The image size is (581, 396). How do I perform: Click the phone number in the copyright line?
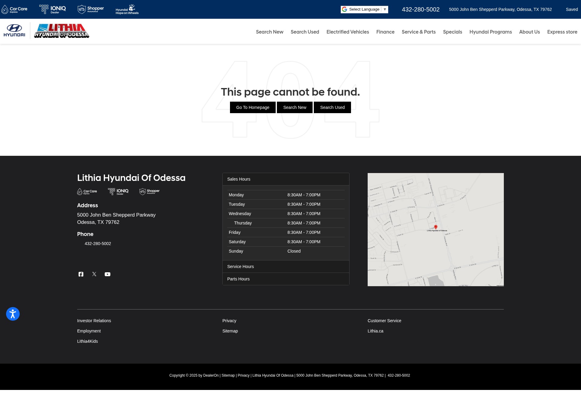(x=399, y=375)
